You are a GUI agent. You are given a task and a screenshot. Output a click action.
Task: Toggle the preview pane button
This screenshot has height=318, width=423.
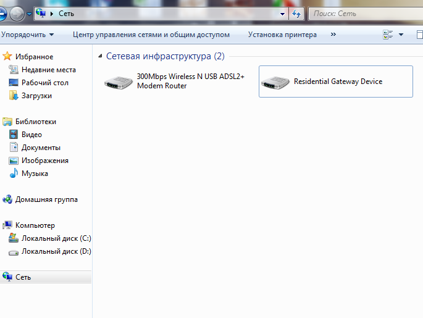click(420, 35)
